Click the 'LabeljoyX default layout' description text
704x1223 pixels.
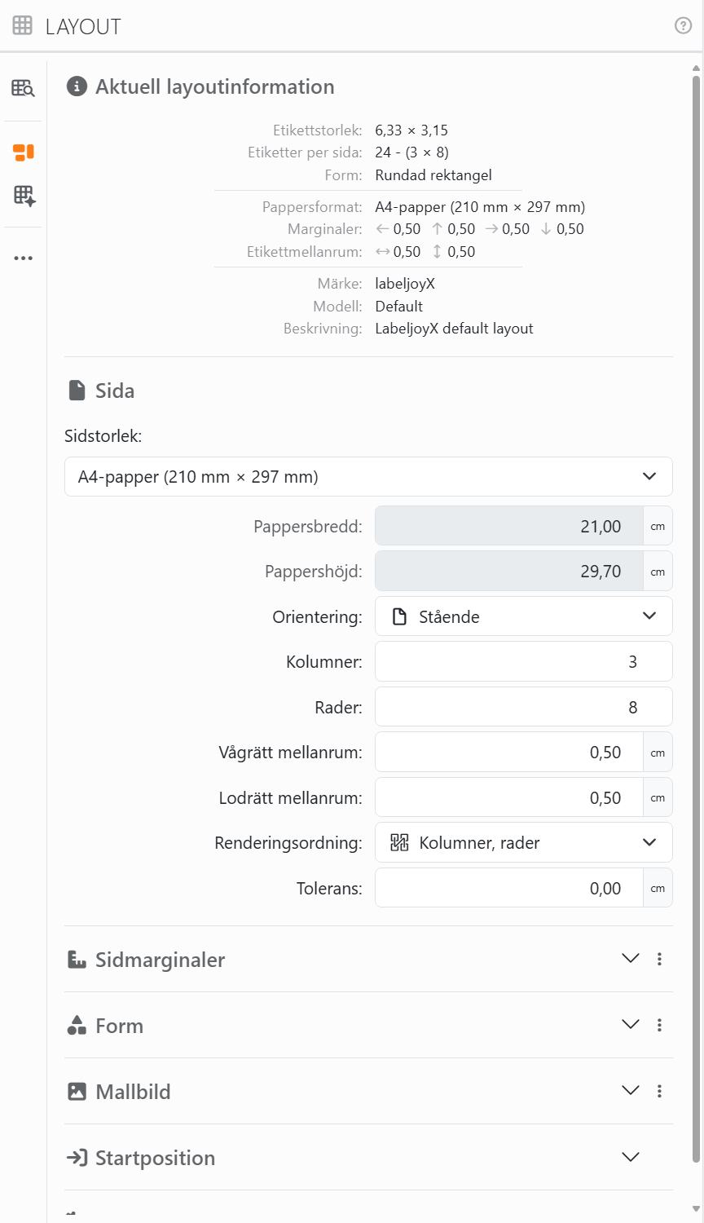454,329
